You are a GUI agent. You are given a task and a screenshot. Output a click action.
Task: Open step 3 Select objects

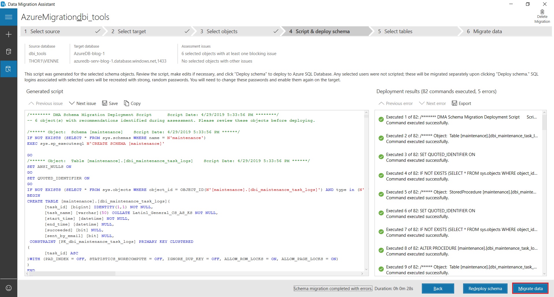239,31
